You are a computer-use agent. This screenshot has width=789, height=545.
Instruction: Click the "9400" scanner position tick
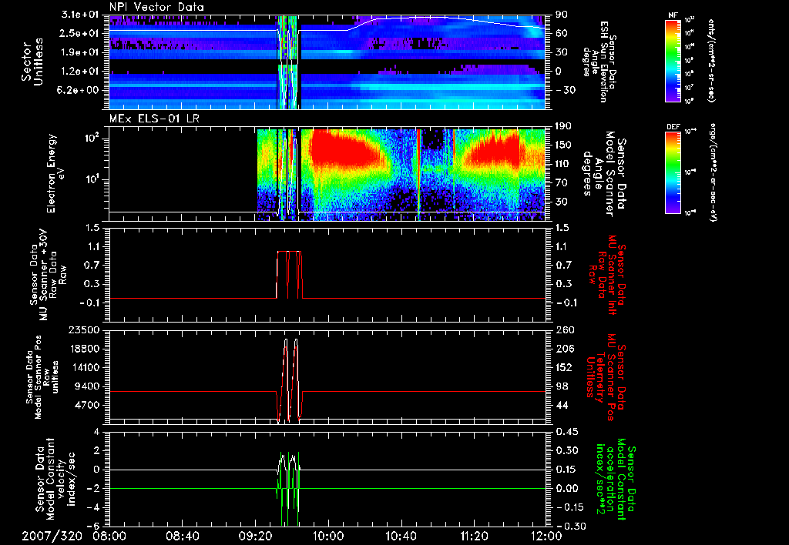(87, 386)
